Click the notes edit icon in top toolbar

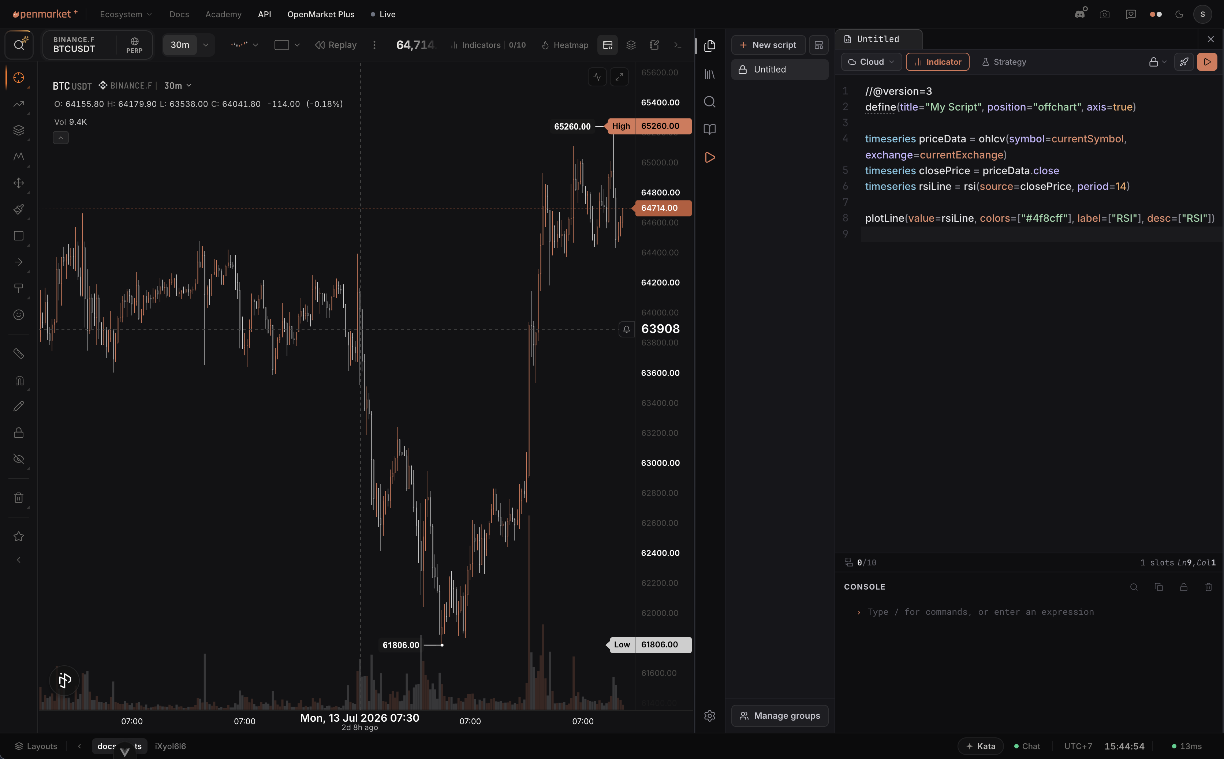click(654, 45)
